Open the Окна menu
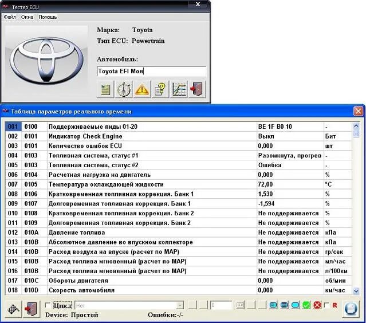366x323 pixels. point(27,17)
